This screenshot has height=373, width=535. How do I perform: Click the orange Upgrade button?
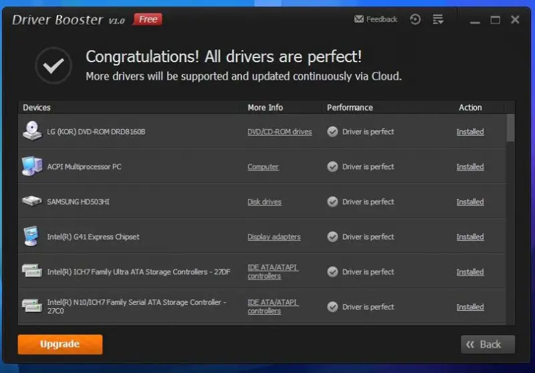(60, 344)
